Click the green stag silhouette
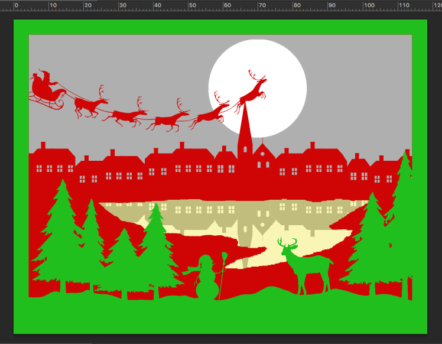 click(x=306, y=267)
